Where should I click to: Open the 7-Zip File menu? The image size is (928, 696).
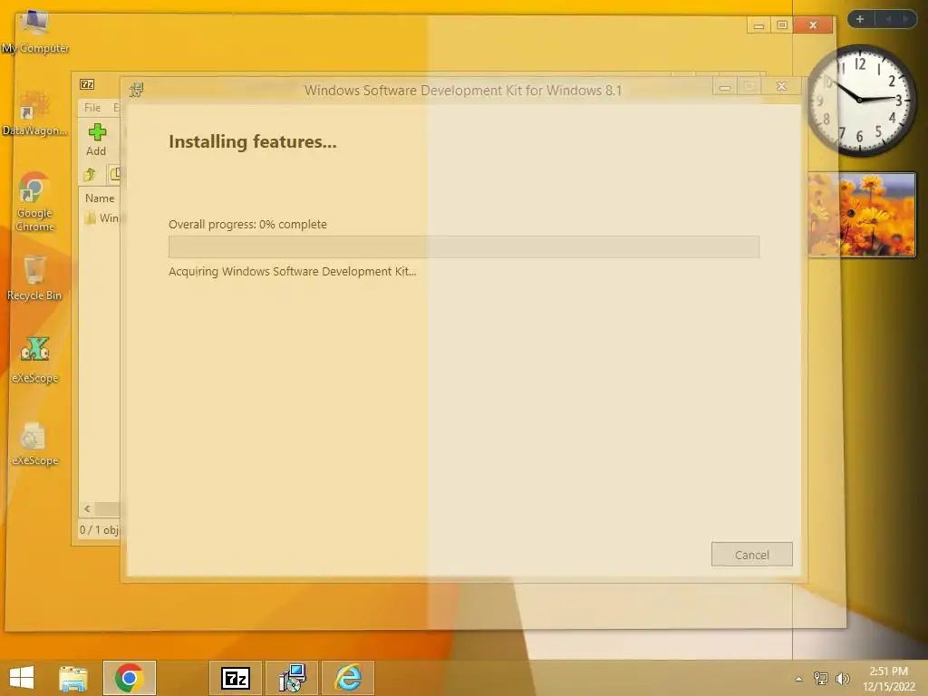92,108
